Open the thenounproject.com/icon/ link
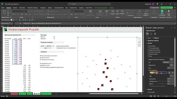 tap(49, 56)
